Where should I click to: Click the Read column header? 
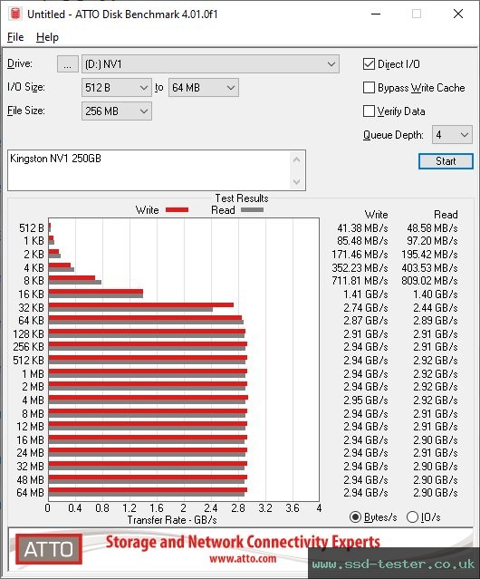[x=446, y=215]
